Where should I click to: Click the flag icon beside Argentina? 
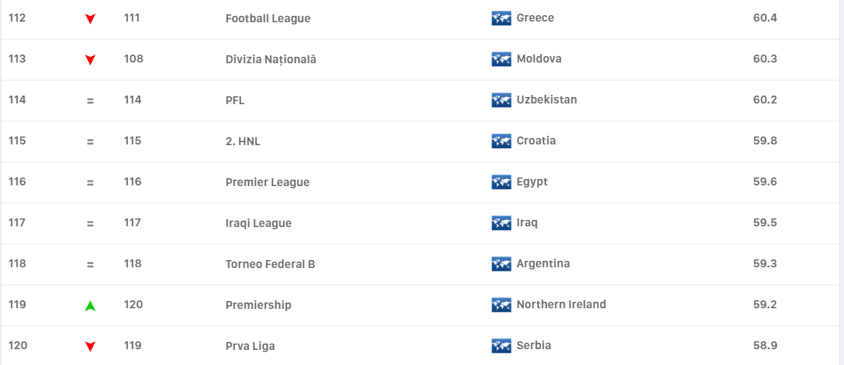click(501, 264)
